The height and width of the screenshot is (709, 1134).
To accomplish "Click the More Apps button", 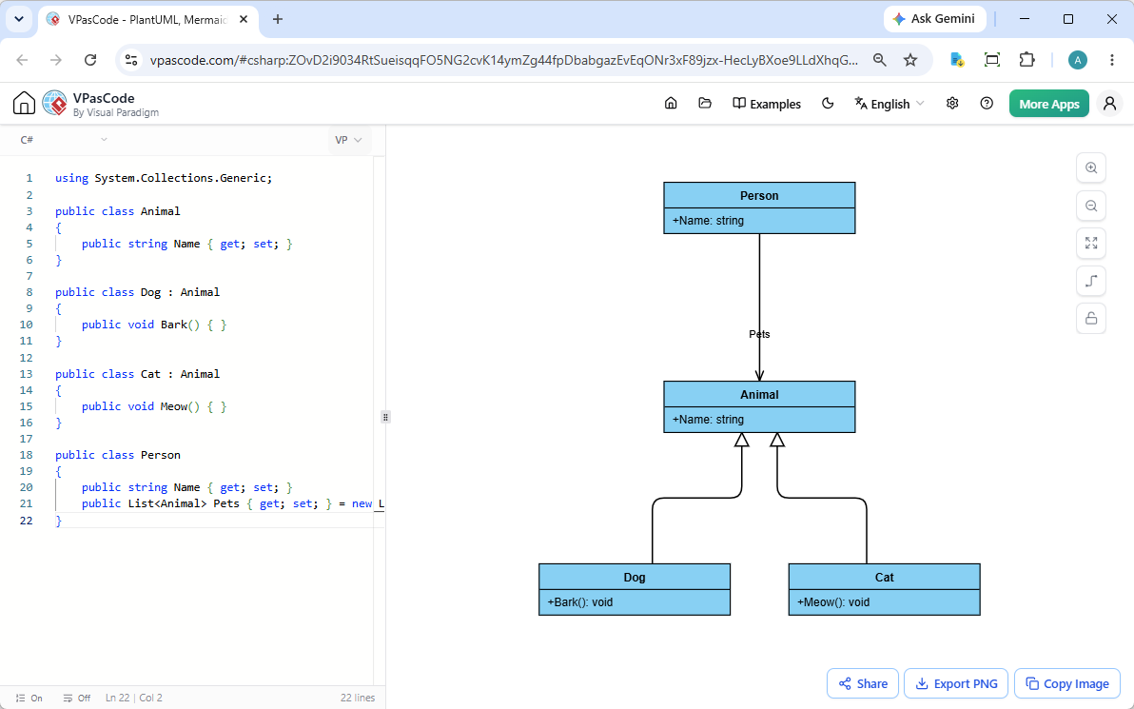I will point(1048,104).
